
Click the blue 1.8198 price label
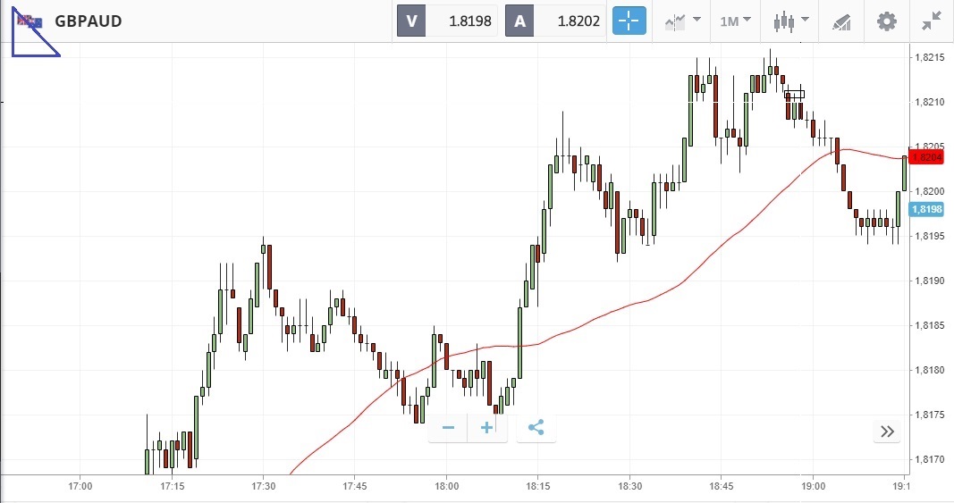pos(925,209)
